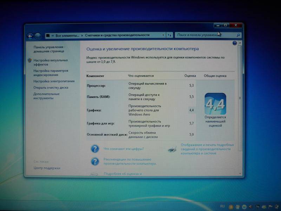The width and height of the screenshot is (281, 211).
Task: Select the Счетчики и средства производительности breadcrumb
Action: point(117,35)
